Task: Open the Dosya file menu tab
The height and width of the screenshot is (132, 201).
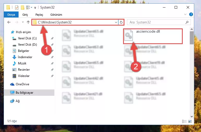Action: (11, 15)
